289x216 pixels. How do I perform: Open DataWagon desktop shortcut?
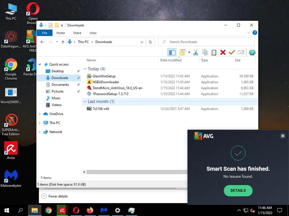tap(11, 39)
